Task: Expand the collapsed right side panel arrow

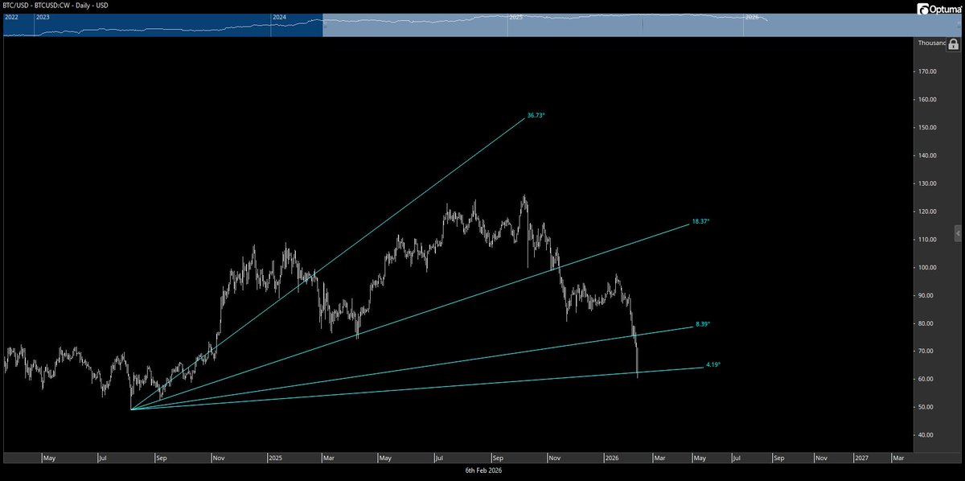Action: tap(958, 233)
